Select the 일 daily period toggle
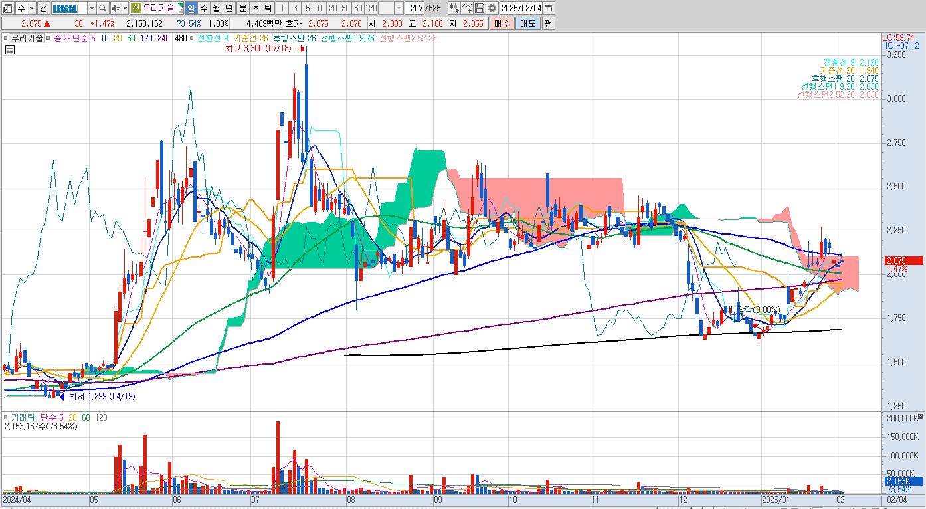The height and width of the screenshot is (509, 926). [x=191, y=8]
